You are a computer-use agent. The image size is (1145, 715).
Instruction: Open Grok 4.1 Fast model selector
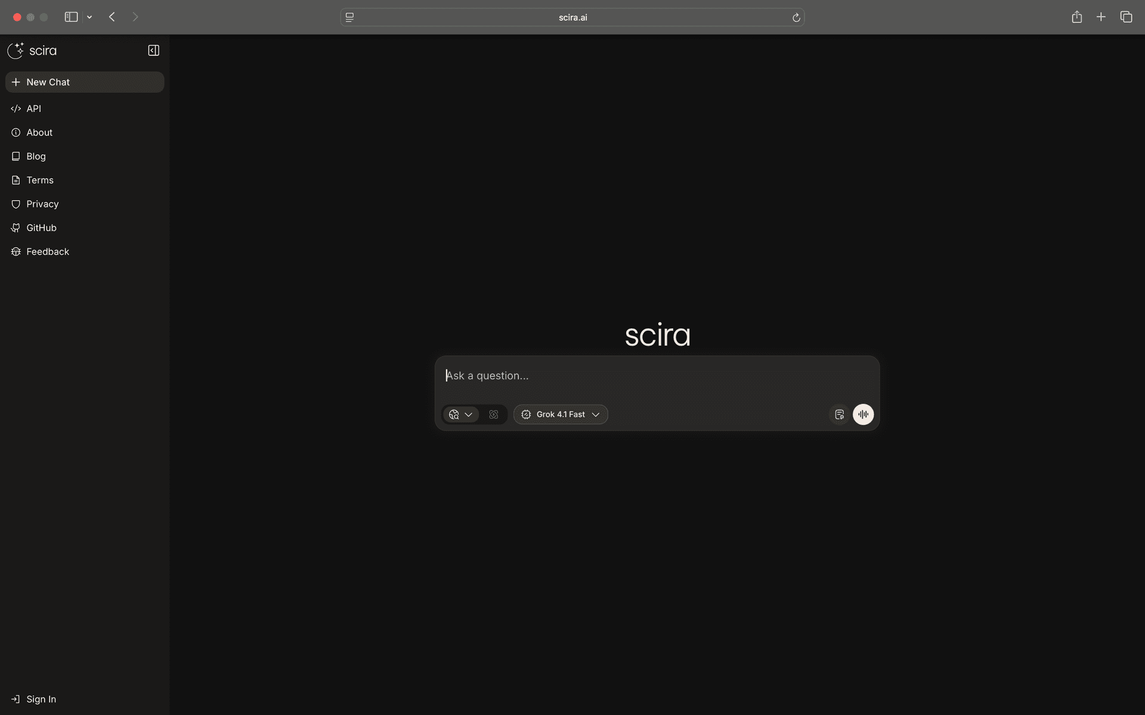(x=561, y=414)
